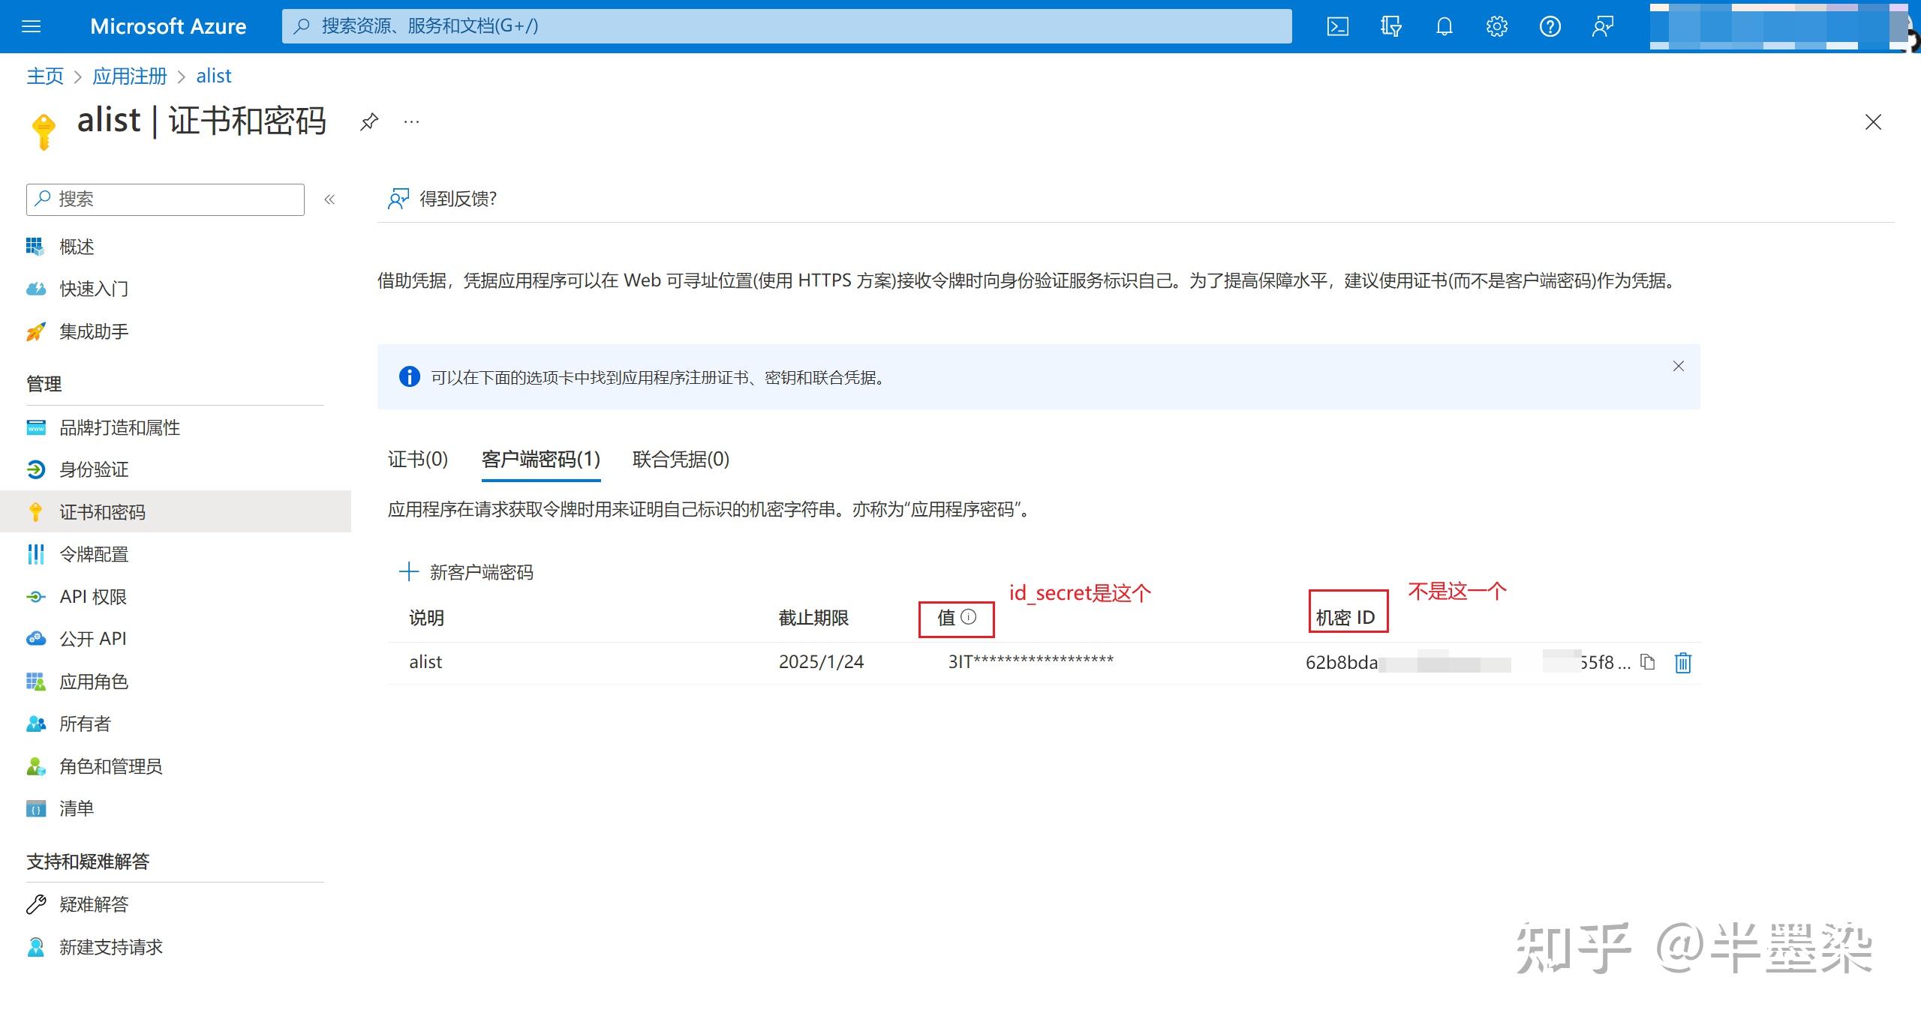
Task: Open the hamburger portal menu
Action: 32,27
